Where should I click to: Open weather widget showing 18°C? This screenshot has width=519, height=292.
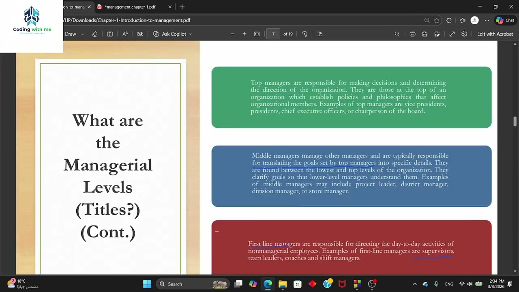pos(23,283)
